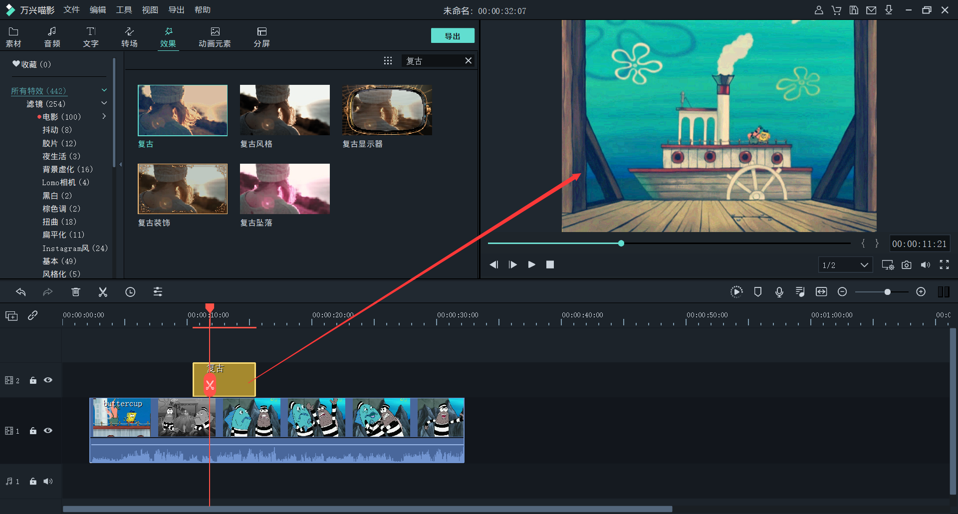The width and height of the screenshot is (958, 514).
Task: Open the user account icon
Action: 819,10
